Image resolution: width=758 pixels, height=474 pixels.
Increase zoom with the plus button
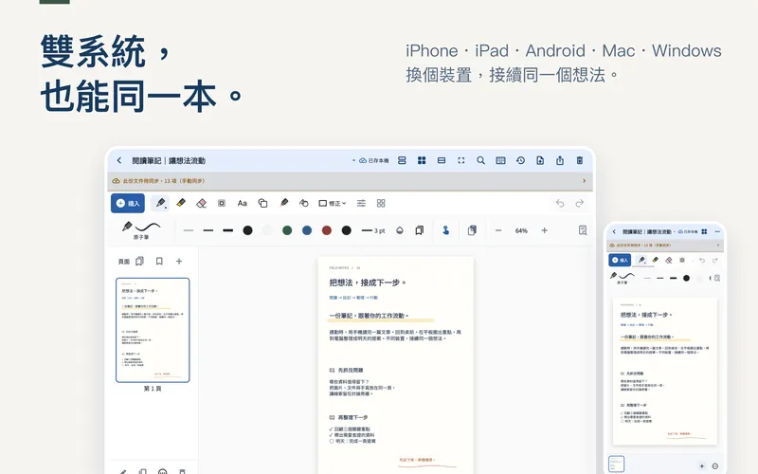click(x=544, y=230)
